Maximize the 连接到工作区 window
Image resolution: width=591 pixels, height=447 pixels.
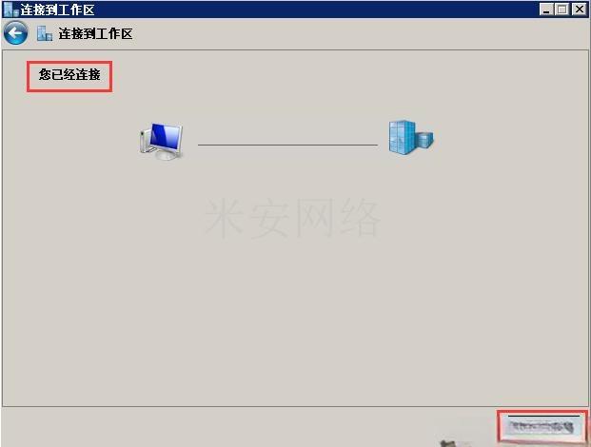pyautogui.click(x=562, y=10)
